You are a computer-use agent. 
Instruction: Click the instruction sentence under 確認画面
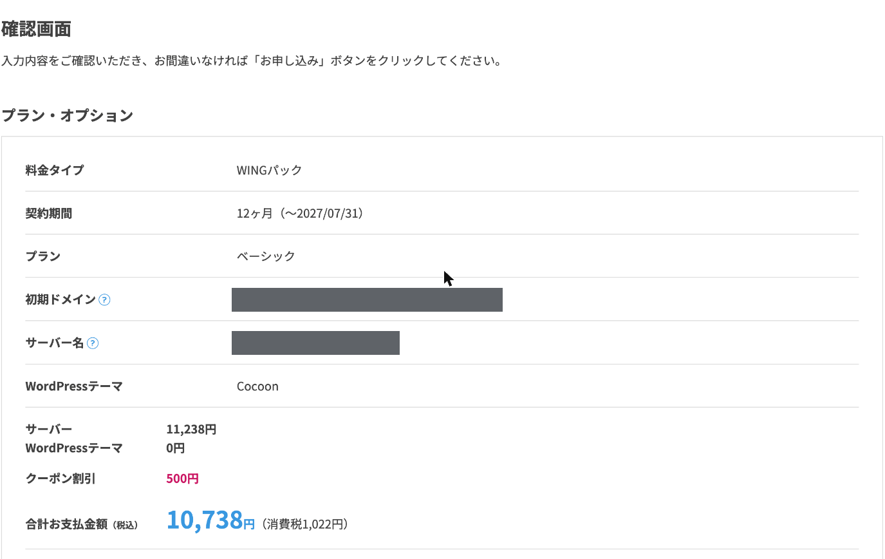tap(252, 61)
